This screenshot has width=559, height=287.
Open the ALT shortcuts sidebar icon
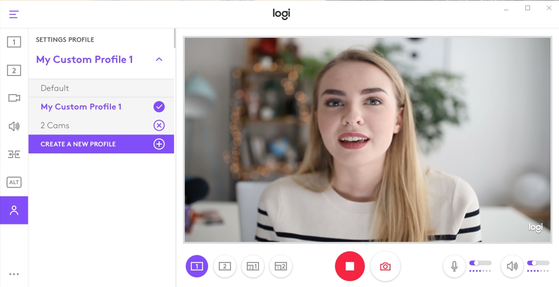[x=14, y=182]
